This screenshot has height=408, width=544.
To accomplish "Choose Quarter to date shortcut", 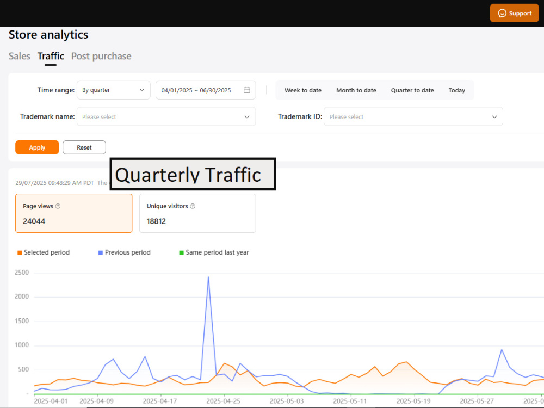I will [412, 90].
